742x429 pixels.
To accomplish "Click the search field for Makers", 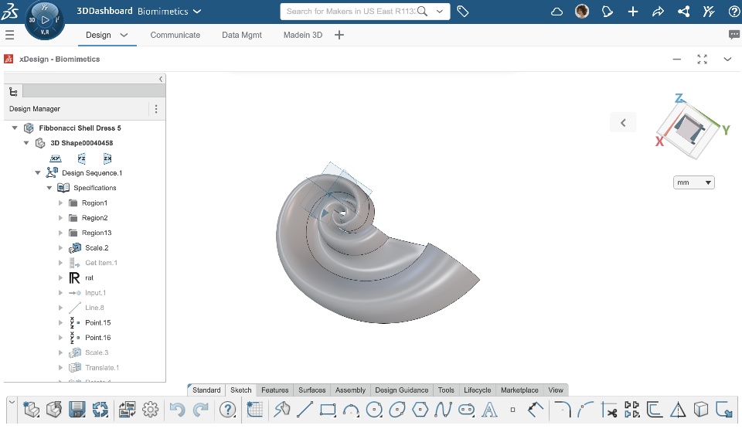I will [350, 12].
